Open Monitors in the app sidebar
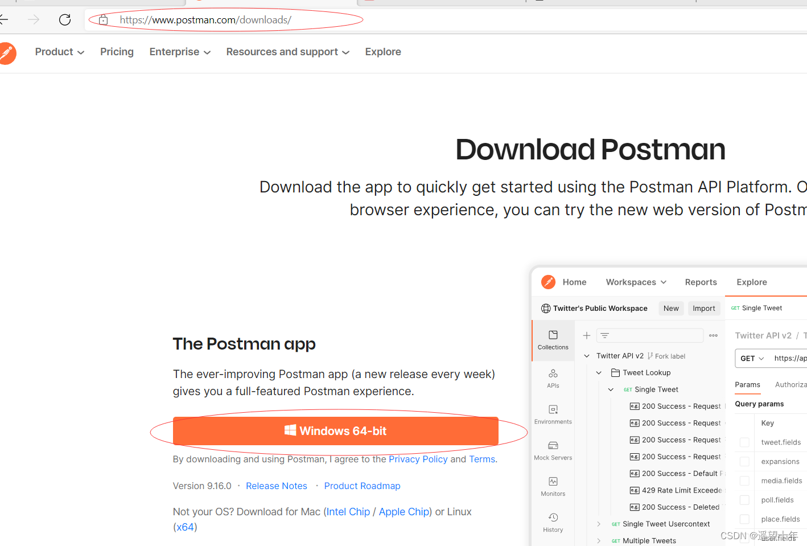Screen dimensions: 807x546 tap(553, 487)
